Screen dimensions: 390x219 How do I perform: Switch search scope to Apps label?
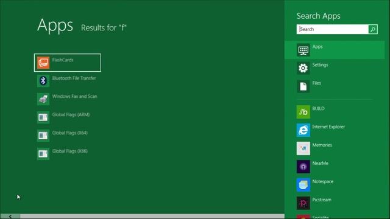pos(317,47)
